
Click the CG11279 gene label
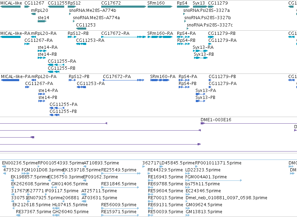point(218,3)
